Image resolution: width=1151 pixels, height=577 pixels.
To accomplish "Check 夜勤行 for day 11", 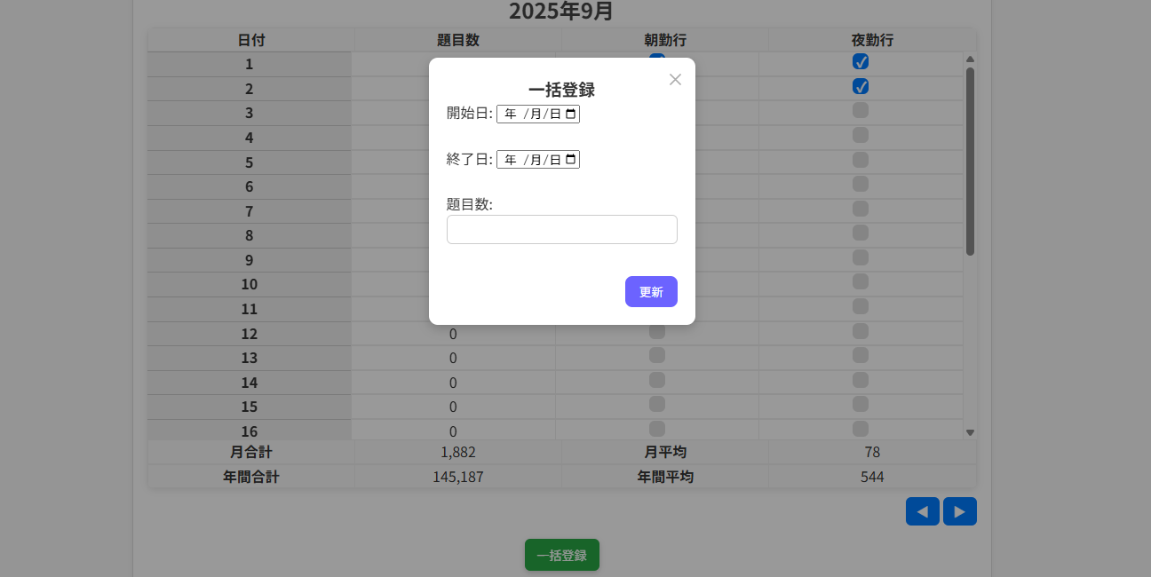I will [861, 306].
